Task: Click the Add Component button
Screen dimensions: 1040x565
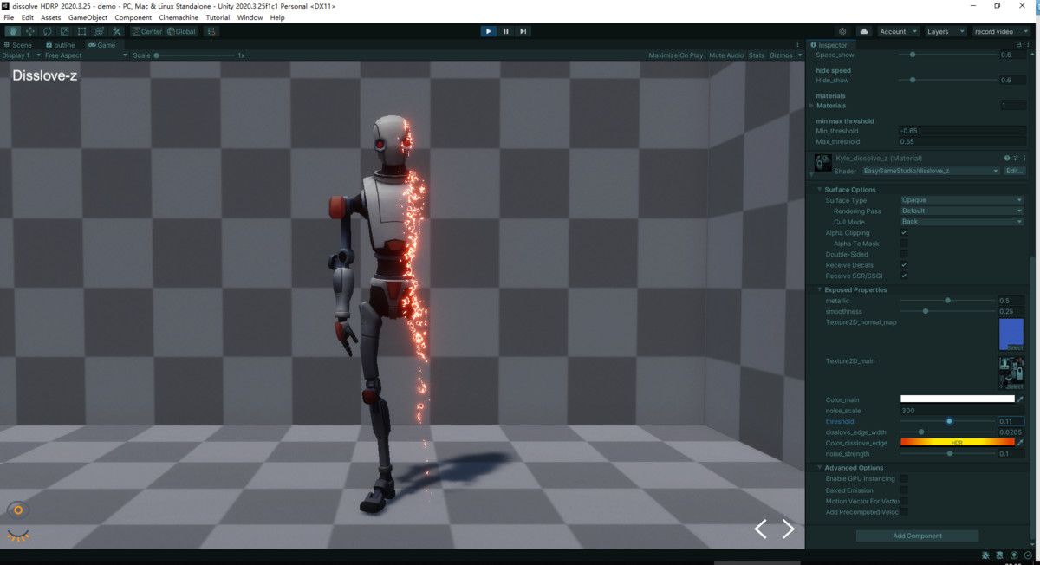Action: pos(916,535)
